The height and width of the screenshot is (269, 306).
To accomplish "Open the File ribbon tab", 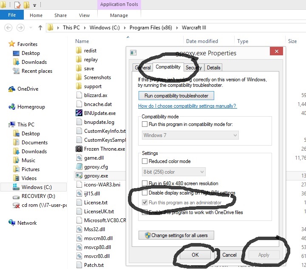I will (12, 15).
